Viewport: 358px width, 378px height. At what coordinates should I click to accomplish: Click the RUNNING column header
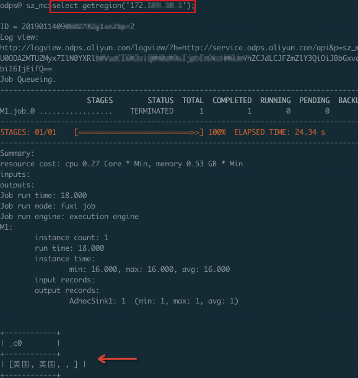point(276,101)
